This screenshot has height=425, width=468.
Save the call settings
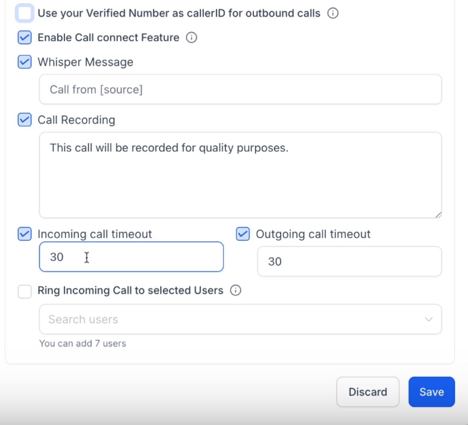(432, 392)
